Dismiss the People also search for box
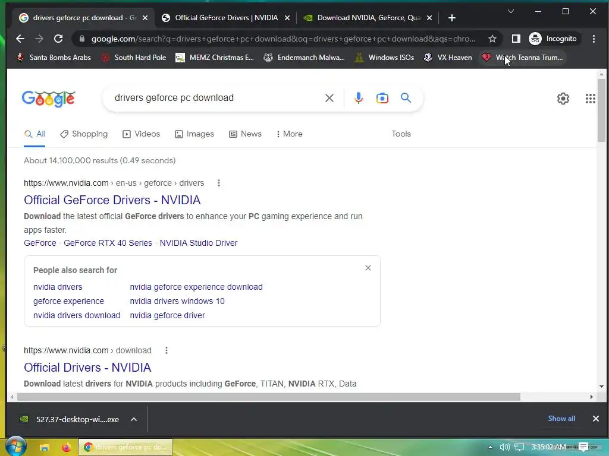 click(368, 268)
